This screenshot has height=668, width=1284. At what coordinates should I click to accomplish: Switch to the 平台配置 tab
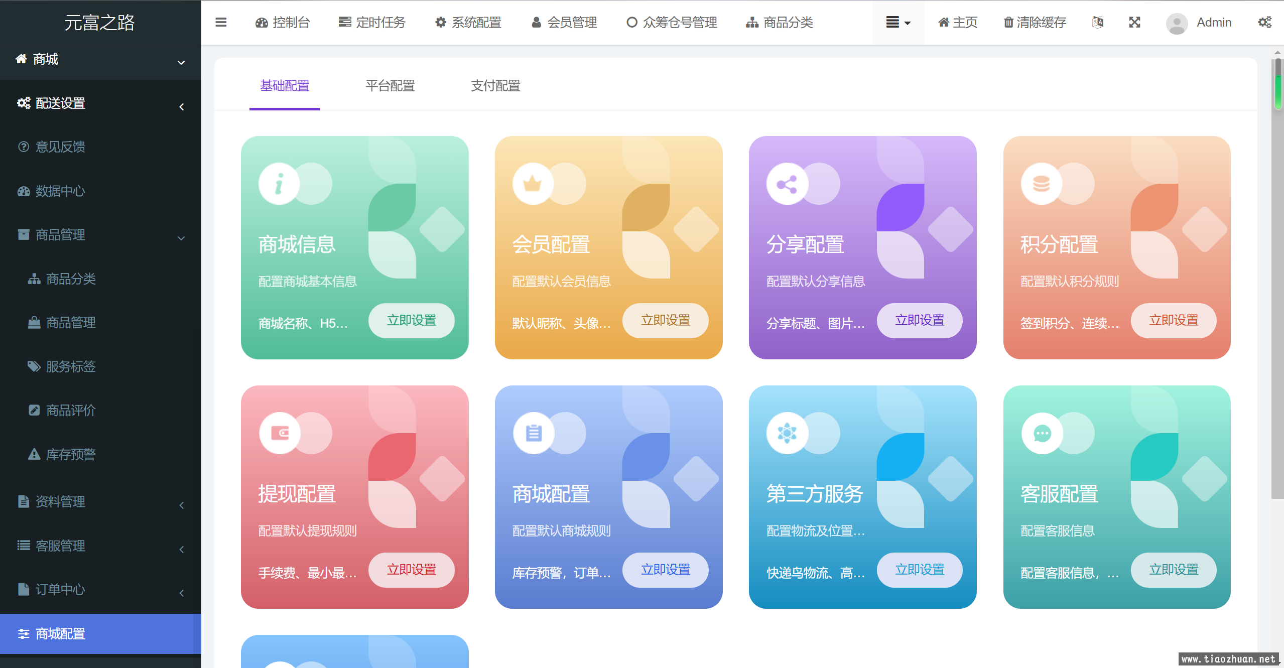tap(390, 86)
